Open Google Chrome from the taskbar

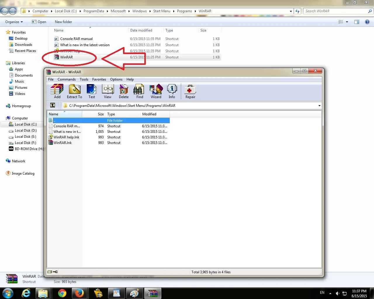[62, 293]
